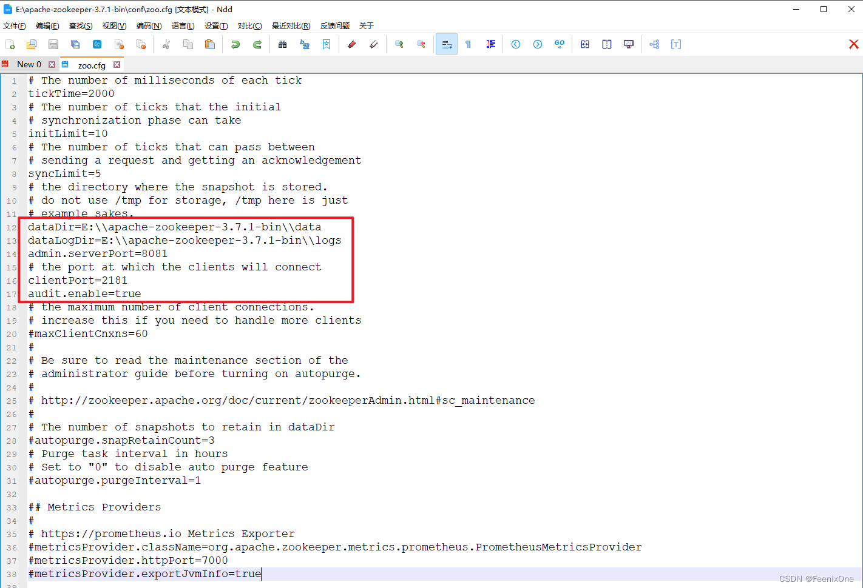Image resolution: width=863 pixels, height=588 pixels.
Task: Click the GO jump icon
Action: pyautogui.click(x=560, y=44)
